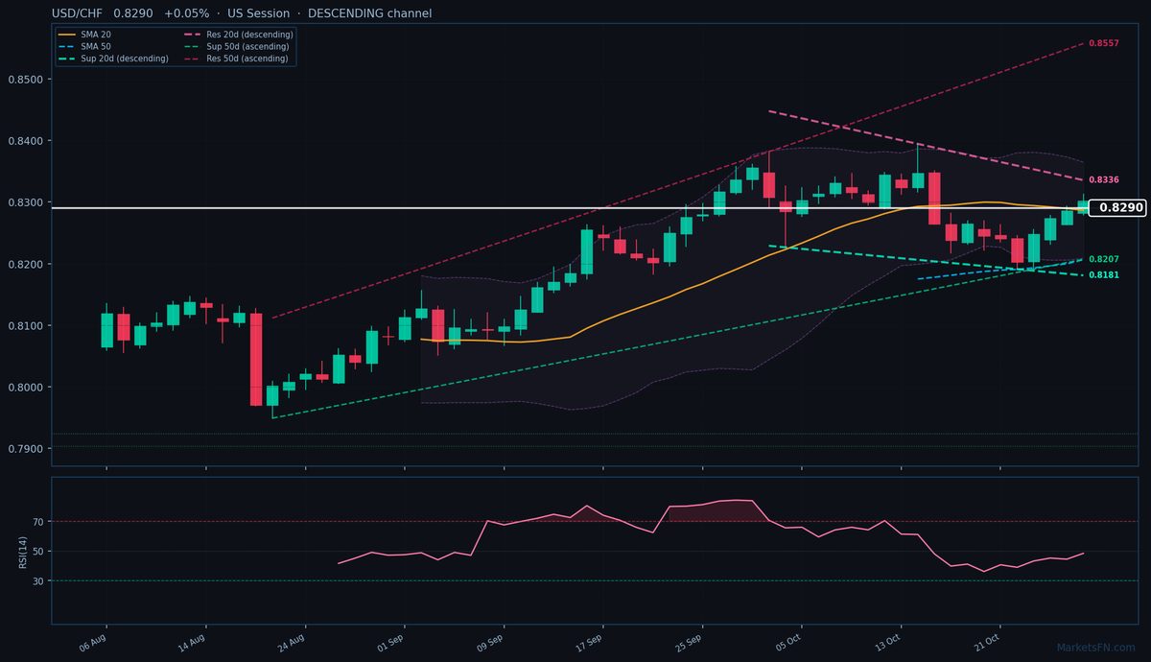Image resolution: width=1151 pixels, height=662 pixels.
Task: Select the Res 20d (descending) legend entry
Action: click(238, 35)
